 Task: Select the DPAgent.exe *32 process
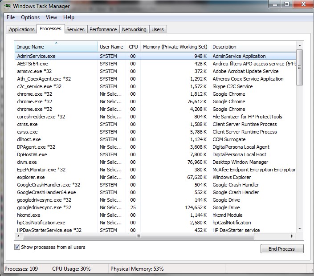coord(155,147)
